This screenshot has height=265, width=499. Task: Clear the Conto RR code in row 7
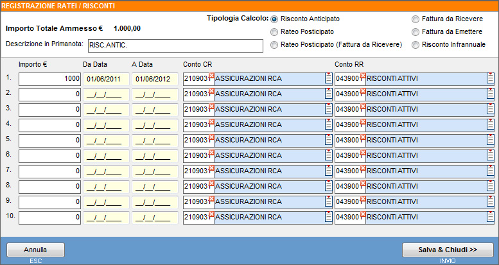tap(363, 168)
